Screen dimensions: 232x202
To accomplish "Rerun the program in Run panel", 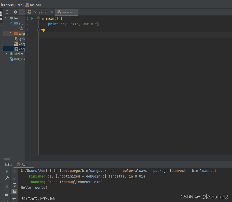I will (7, 171).
